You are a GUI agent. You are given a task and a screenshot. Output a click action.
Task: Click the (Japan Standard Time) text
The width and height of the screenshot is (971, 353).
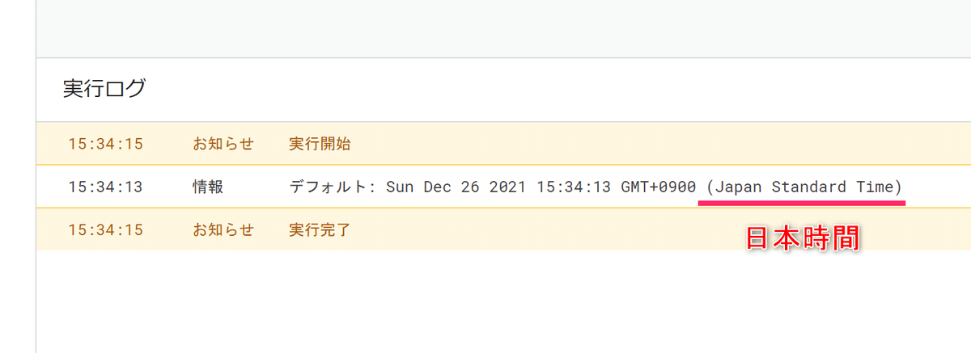(804, 187)
